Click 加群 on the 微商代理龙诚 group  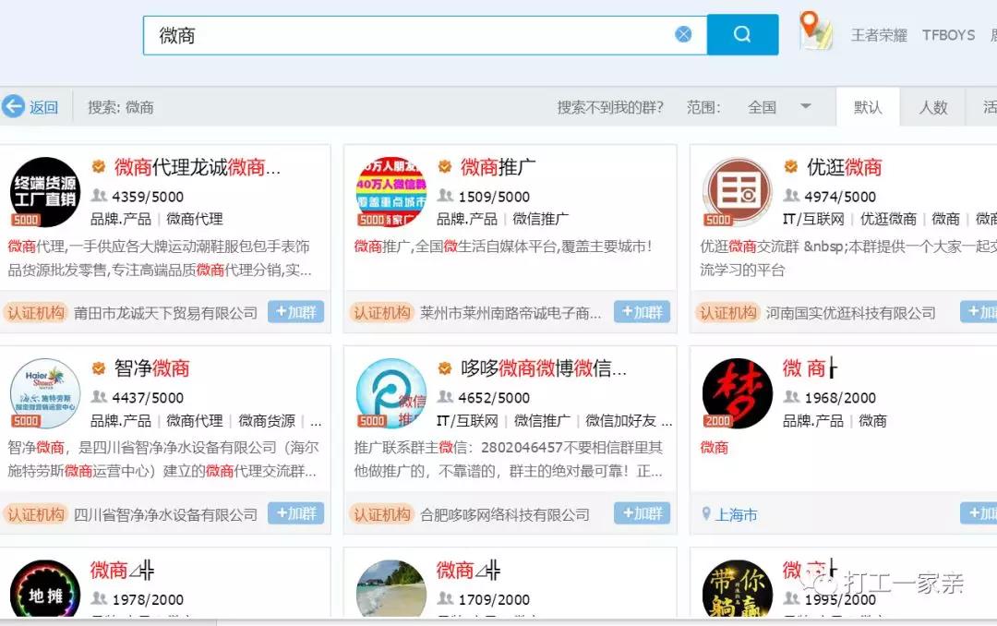tap(295, 312)
